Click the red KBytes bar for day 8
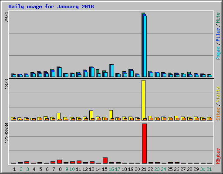Viewport: 223px width, 174px height. [59, 162]
